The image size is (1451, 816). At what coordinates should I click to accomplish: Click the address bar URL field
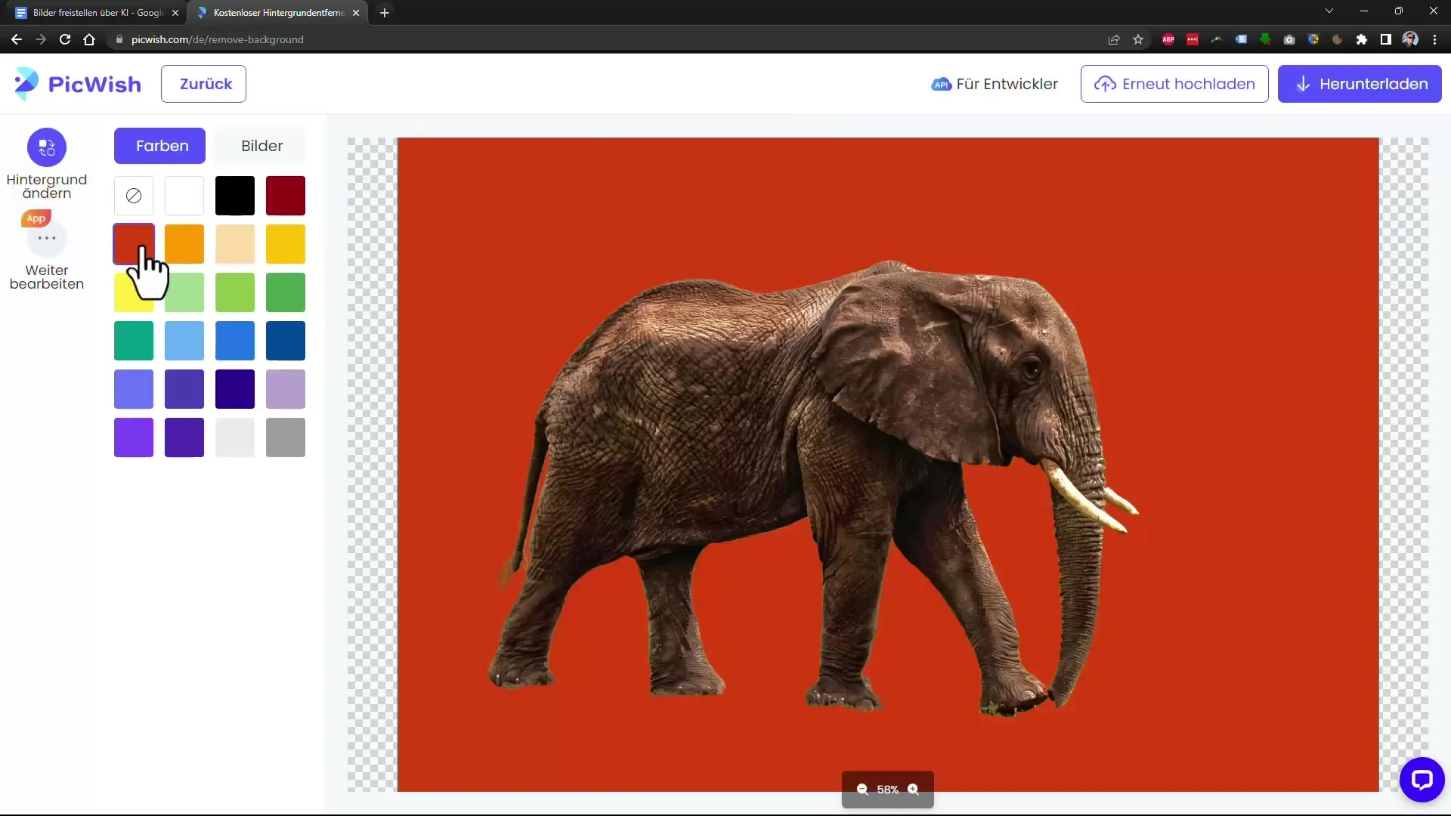pos(605,39)
